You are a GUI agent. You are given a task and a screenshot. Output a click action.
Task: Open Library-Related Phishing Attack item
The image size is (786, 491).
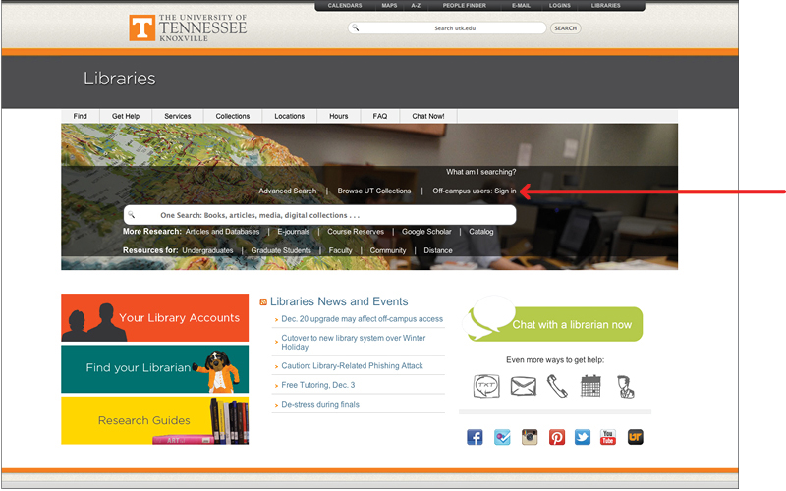[352, 366]
